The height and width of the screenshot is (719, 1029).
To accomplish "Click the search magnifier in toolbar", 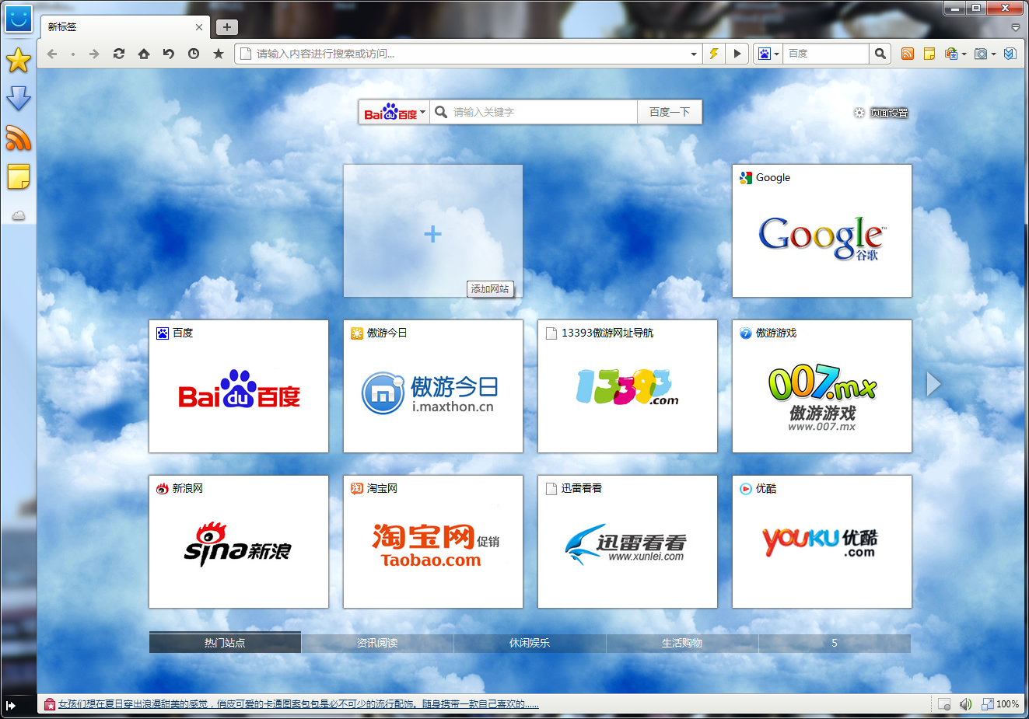I will pos(880,54).
